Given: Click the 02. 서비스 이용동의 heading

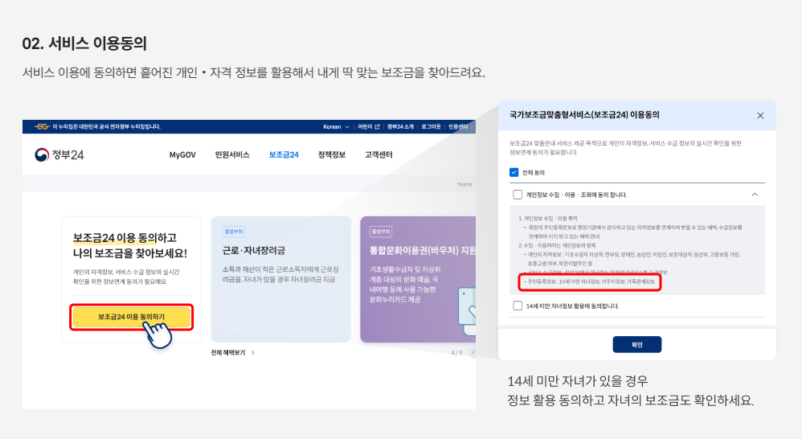Looking at the screenshot, I should (84, 43).
